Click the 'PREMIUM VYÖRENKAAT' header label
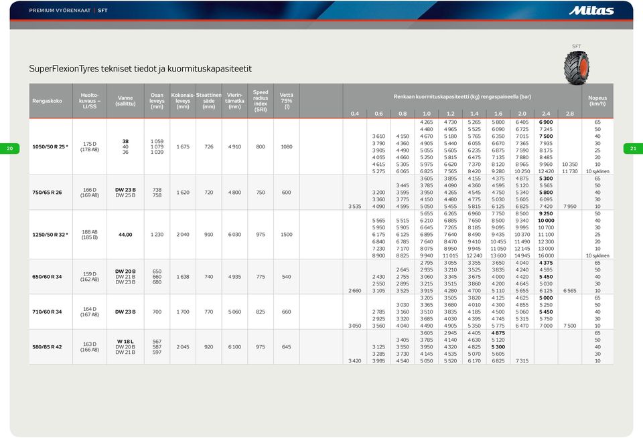The height and width of the screenshot is (438, 643). click(x=60, y=11)
